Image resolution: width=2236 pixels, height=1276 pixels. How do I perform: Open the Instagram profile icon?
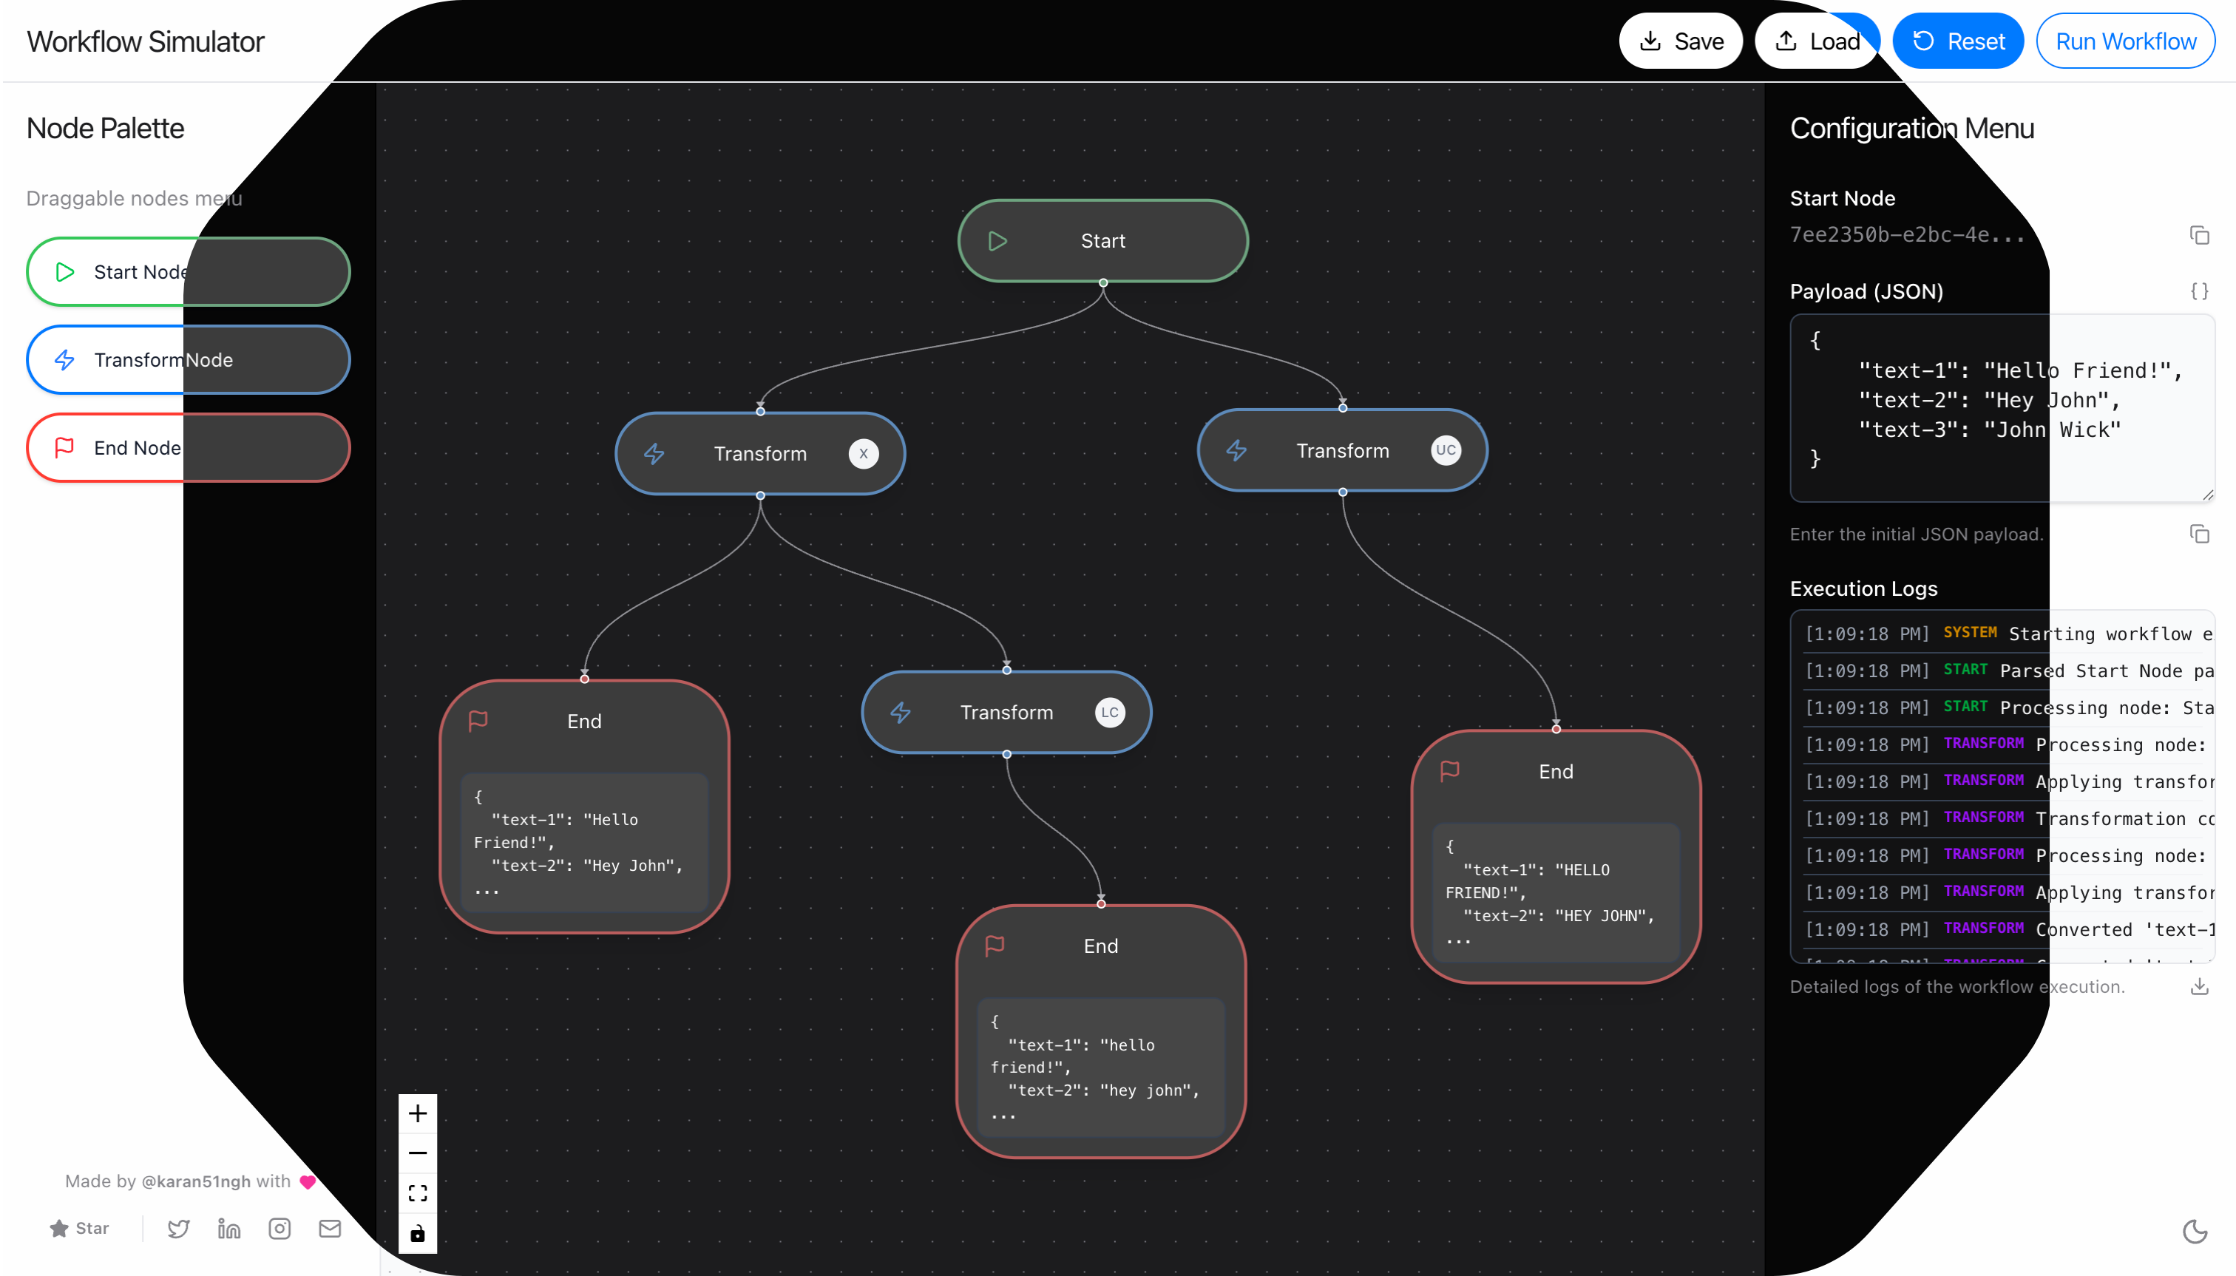[279, 1229]
